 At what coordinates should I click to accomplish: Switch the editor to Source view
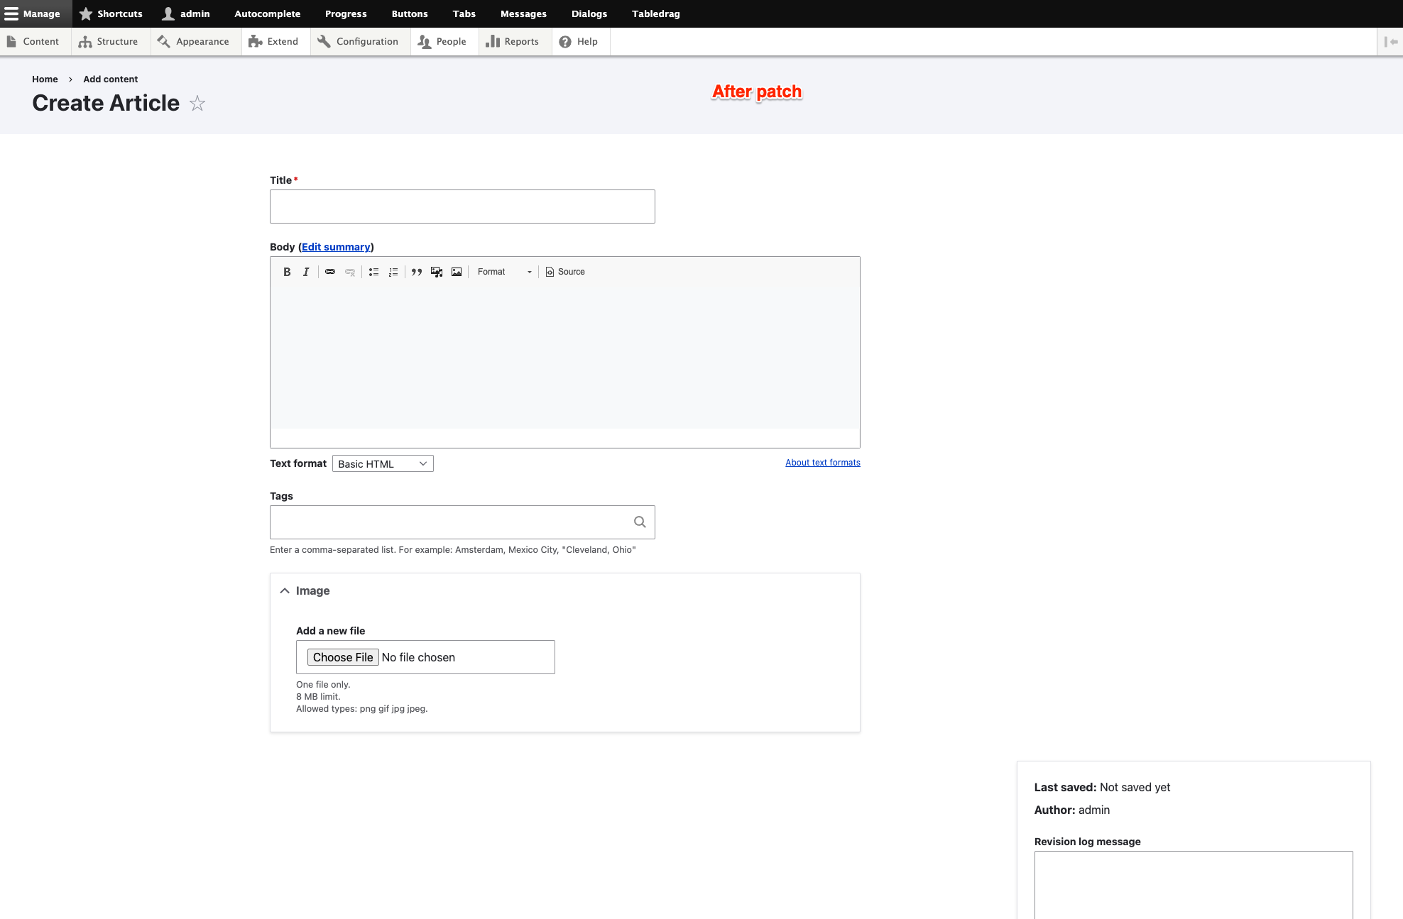click(x=565, y=272)
